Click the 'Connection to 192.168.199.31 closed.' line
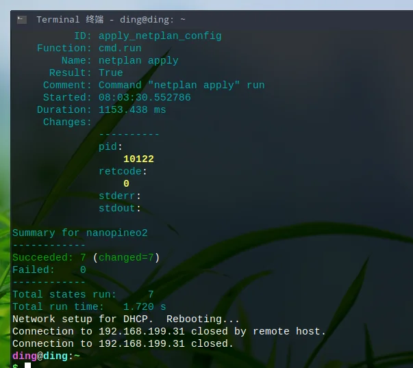This screenshot has height=368, width=413. [123, 343]
